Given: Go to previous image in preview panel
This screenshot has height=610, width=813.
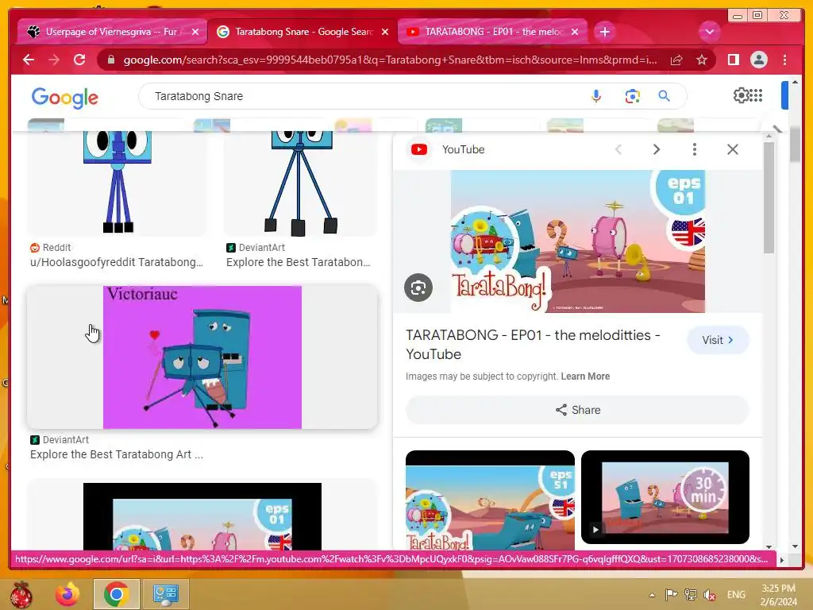Looking at the screenshot, I should pos(618,149).
